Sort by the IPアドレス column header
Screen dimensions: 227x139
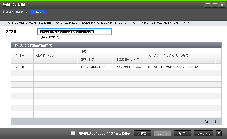(x=95, y=60)
